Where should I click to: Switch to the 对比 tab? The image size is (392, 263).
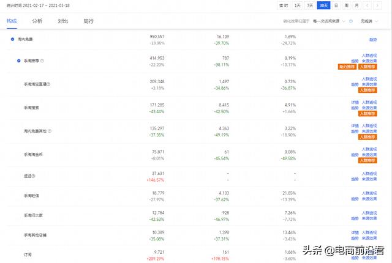(62, 21)
